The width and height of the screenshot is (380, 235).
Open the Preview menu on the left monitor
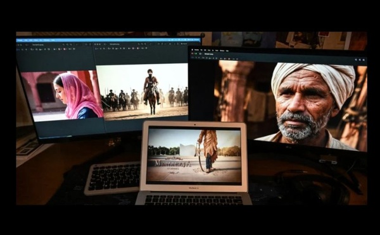pos(20,40)
